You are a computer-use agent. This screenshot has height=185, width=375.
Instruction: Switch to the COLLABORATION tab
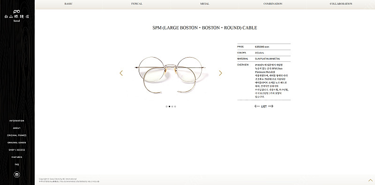point(341,4)
